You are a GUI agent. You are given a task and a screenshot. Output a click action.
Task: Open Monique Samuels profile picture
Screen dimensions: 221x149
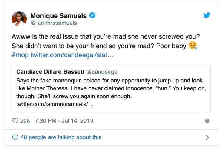[x=19, y=19]
